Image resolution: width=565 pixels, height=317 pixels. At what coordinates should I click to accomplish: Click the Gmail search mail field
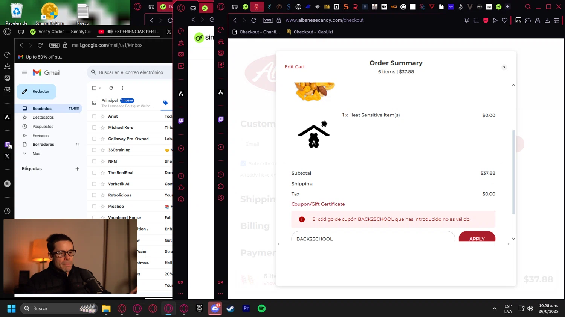pos(130,72)
